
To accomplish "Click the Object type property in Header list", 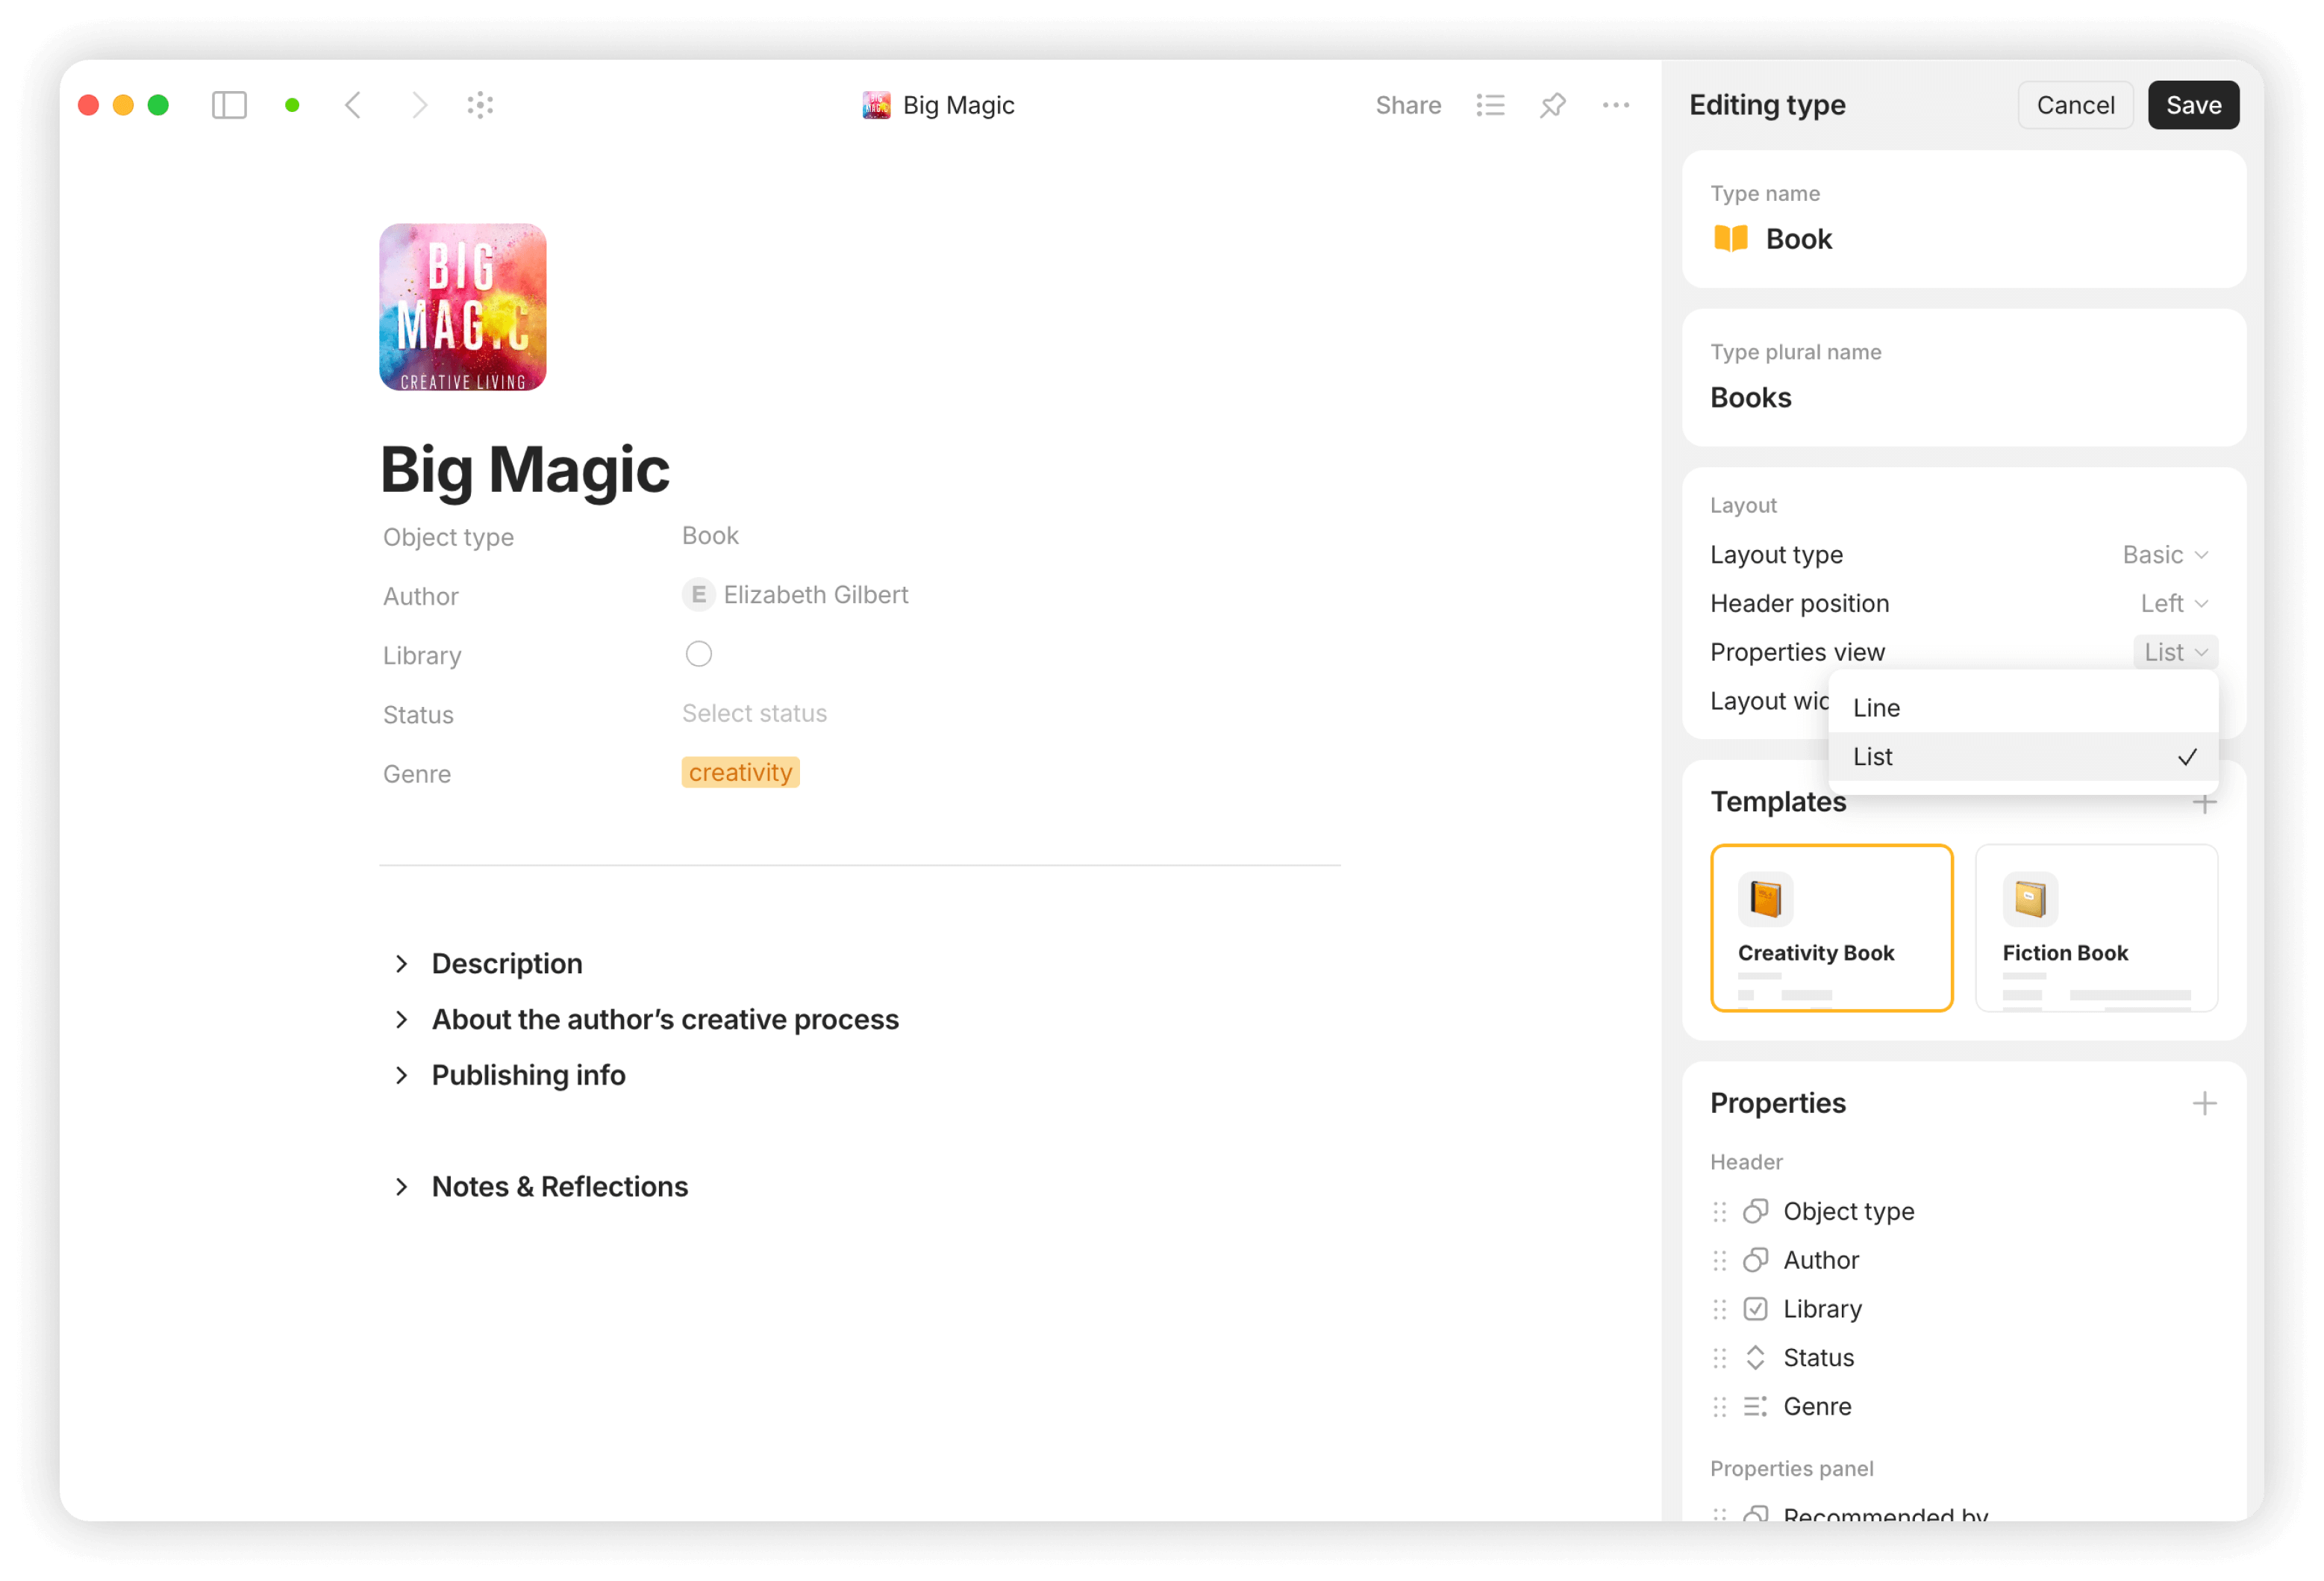I will point(1849,1211).
